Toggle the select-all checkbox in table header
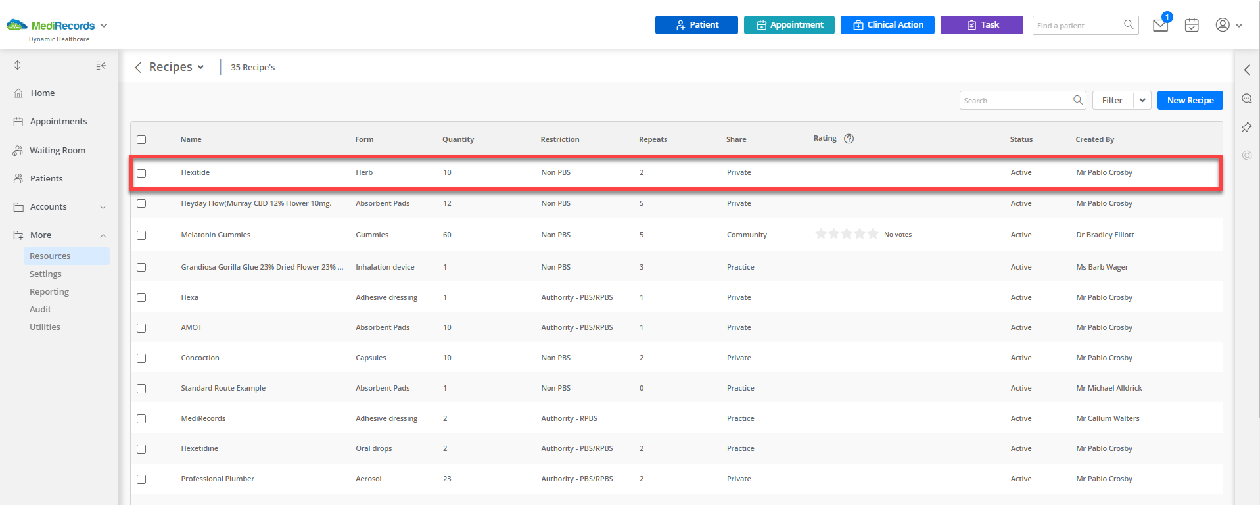This screenshot has height=505, width=1260. (x=141, y=139)
